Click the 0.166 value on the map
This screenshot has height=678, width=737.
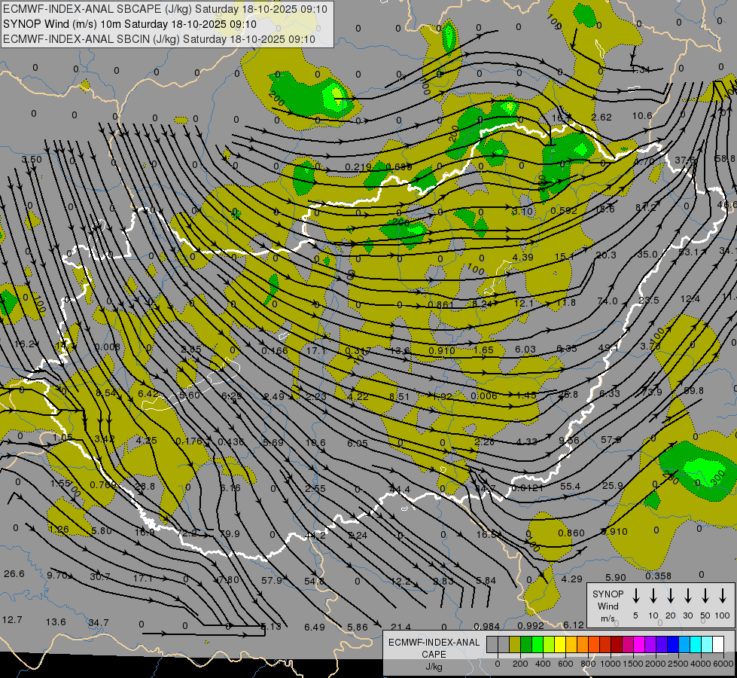point(275,350)
